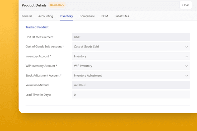Click the Read-Only badge

(57, 5)
